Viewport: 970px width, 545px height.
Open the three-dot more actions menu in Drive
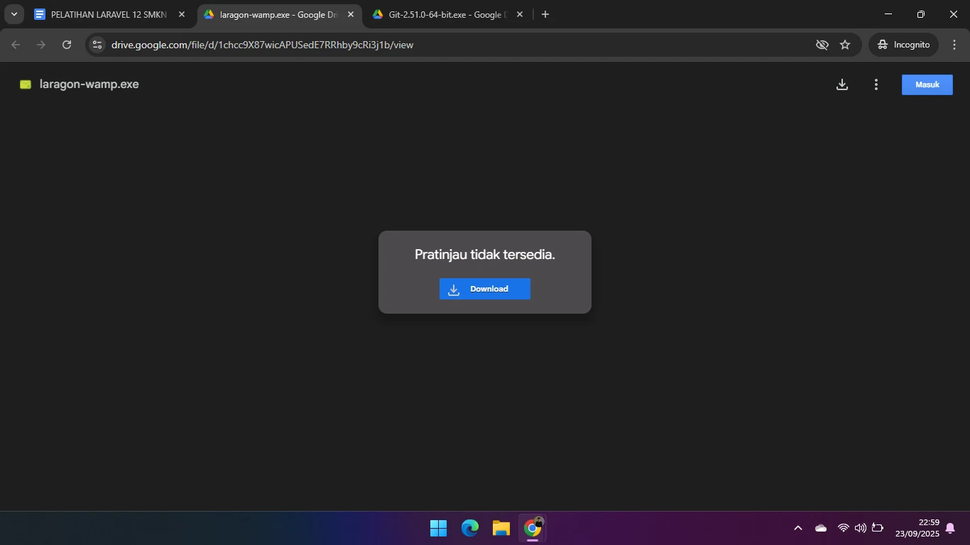coord(876,84)
